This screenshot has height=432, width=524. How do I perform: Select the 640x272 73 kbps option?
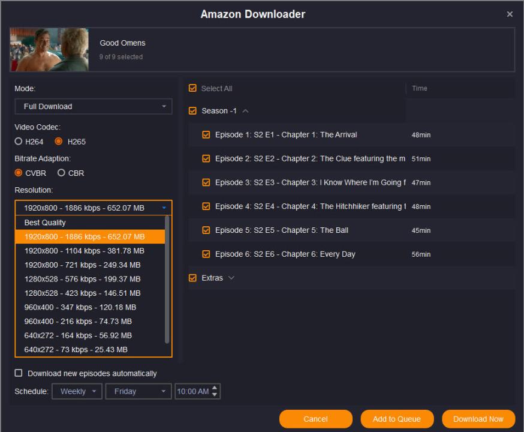click(76, 349)
